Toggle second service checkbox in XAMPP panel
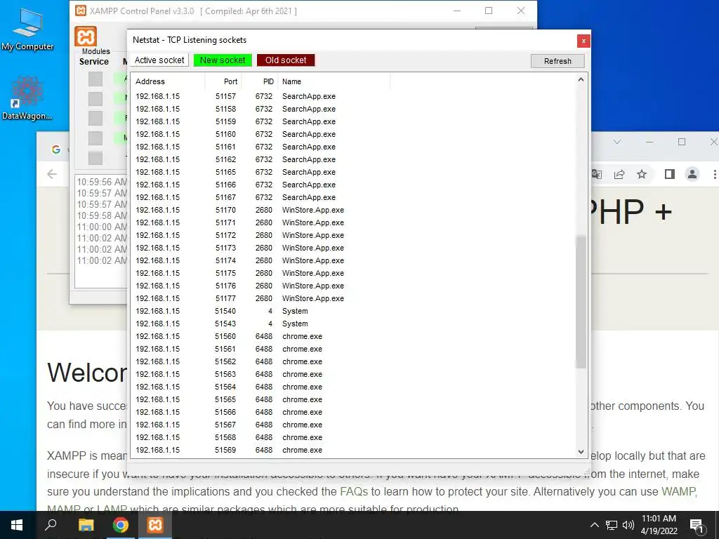719x539 pixels. click(x=95, y=98)
